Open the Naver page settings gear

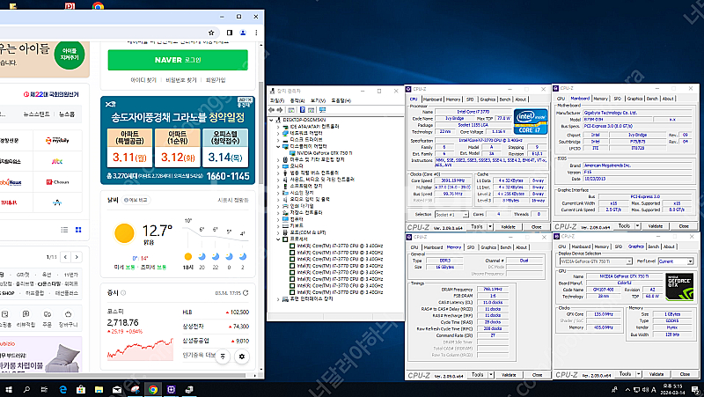coord(242,357)
